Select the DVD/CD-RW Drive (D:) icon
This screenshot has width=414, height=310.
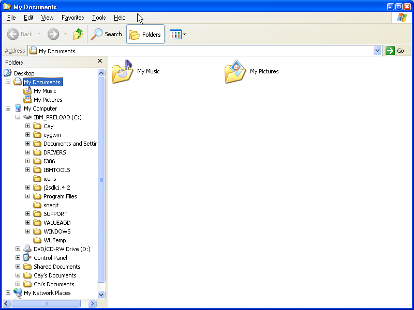pos(27,249)
